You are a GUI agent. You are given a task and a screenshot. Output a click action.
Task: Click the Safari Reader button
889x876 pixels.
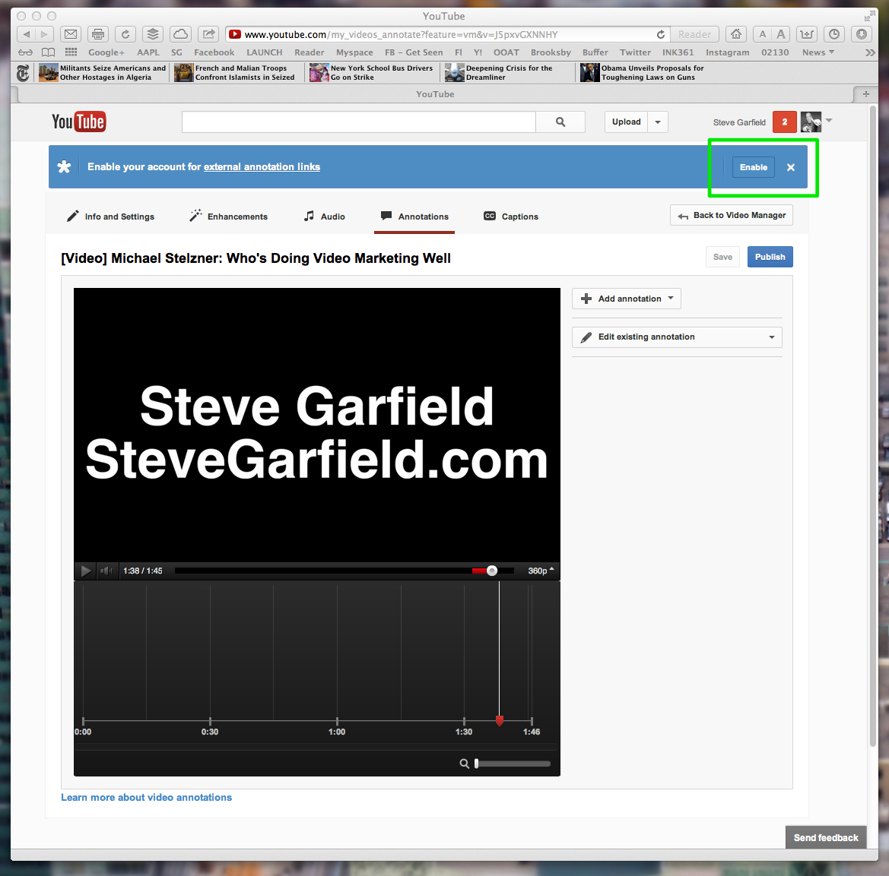click(x=694, y=34)
